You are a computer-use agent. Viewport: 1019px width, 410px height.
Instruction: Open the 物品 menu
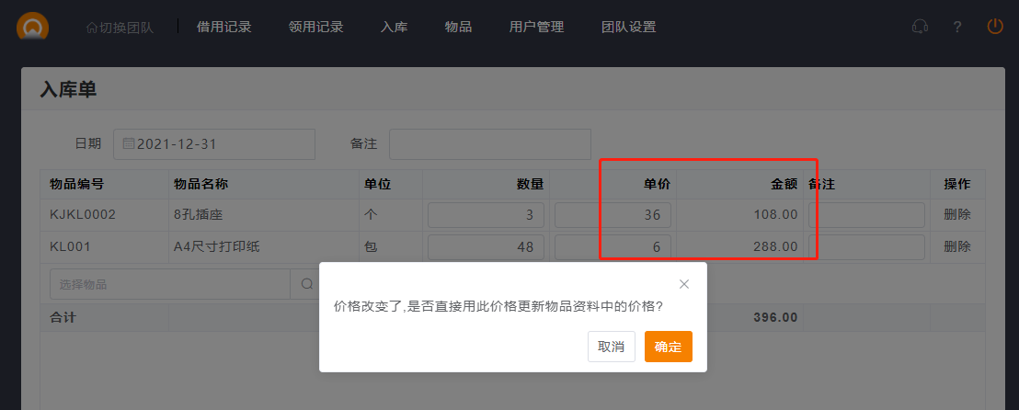click(458, 27)
